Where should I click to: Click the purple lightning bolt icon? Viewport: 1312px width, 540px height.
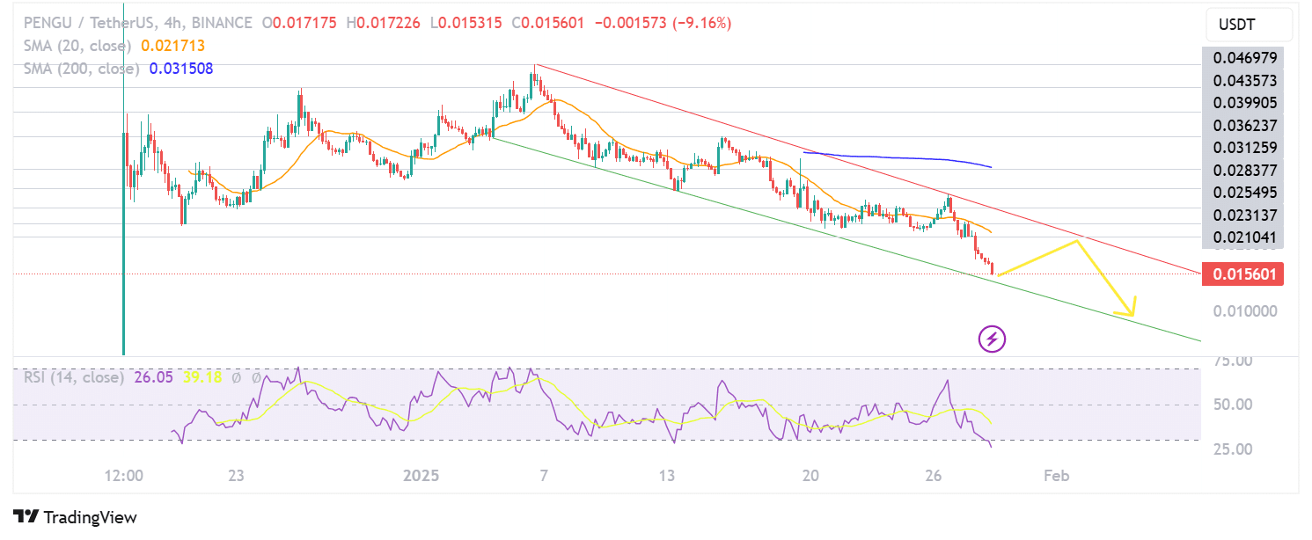tap(993, 339)
